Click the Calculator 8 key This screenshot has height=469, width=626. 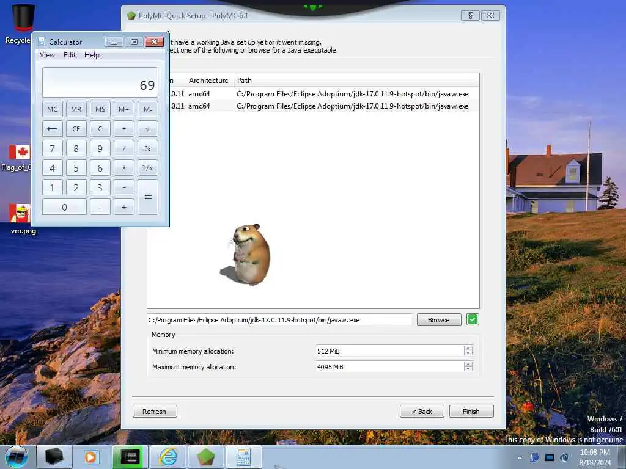[x=76, y=148]
